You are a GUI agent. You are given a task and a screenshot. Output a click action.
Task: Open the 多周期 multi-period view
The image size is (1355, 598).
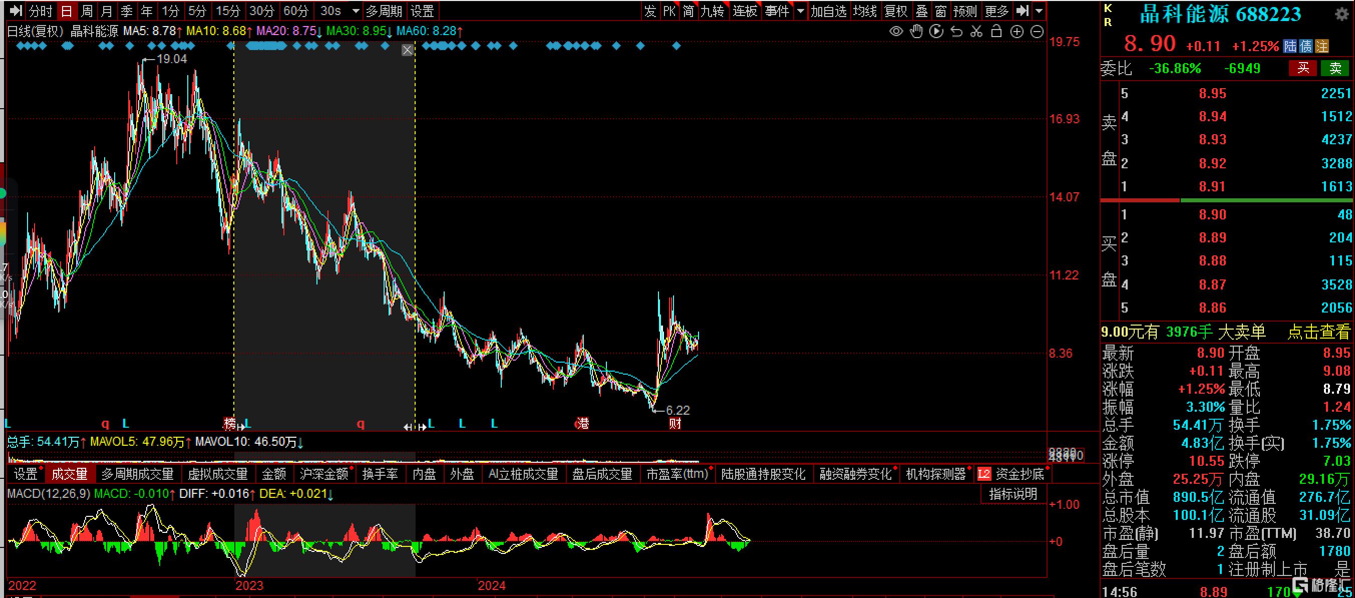(384, 11)
